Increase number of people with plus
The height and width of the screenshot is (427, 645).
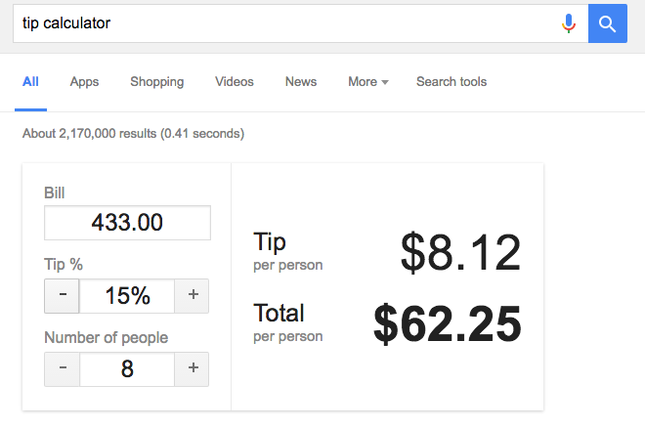click(193, 368)
